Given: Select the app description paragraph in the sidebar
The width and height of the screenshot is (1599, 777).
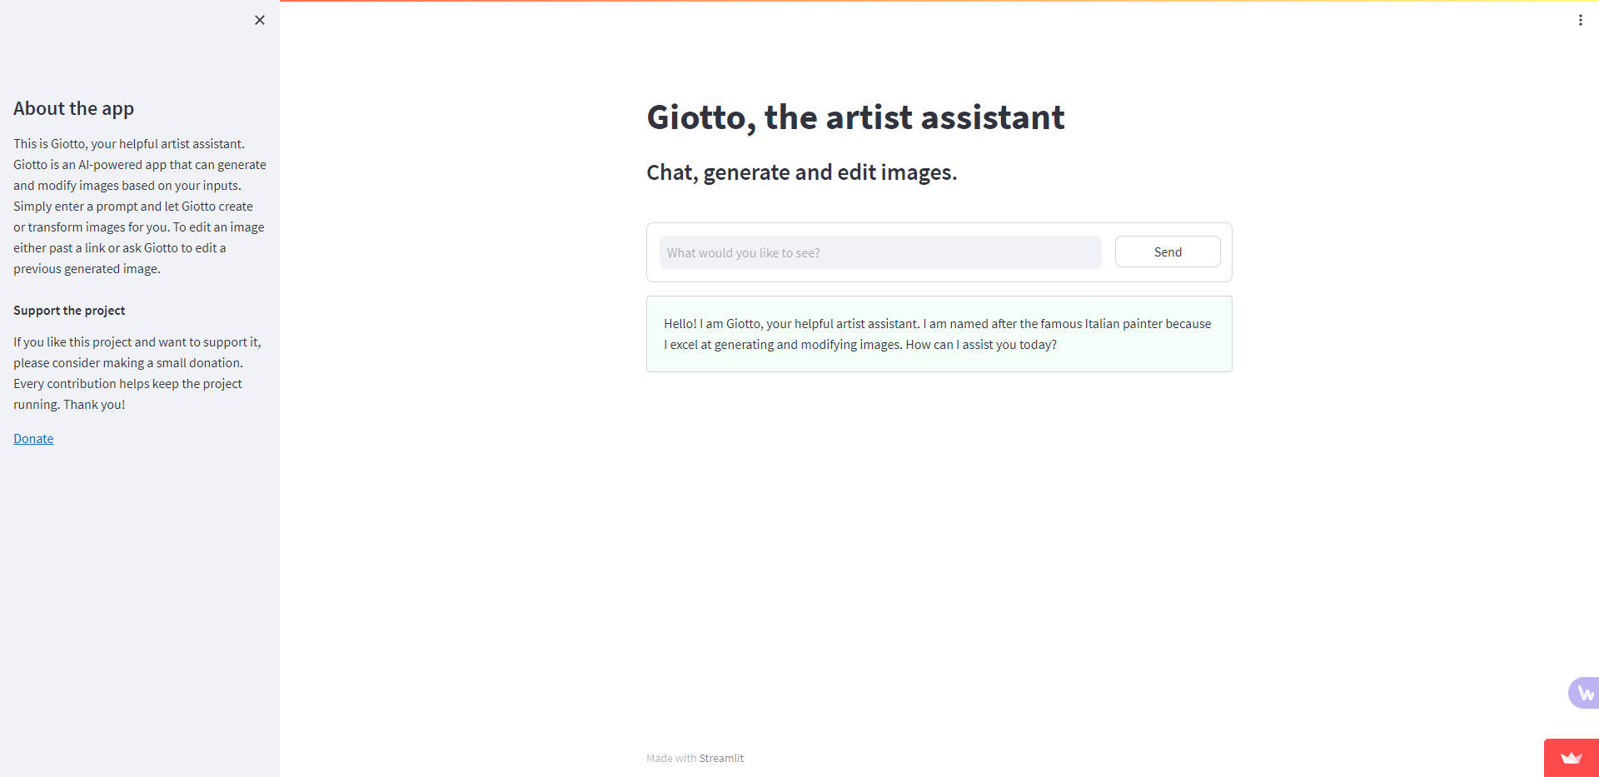Looking at the screenshot, I should (x=138, y=206).
